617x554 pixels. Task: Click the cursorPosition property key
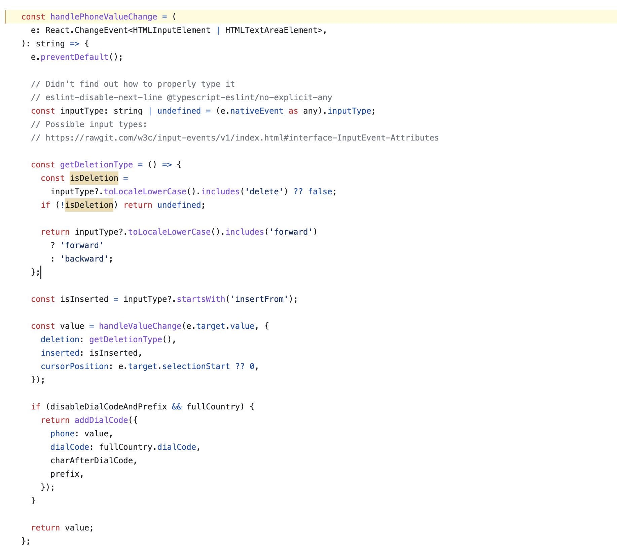click(x=74, y=366)
